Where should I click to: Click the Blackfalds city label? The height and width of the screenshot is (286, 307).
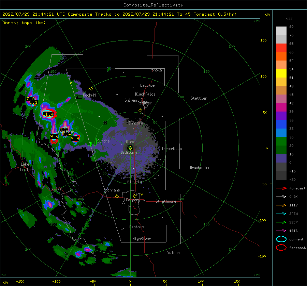click(x=145, y=94)
